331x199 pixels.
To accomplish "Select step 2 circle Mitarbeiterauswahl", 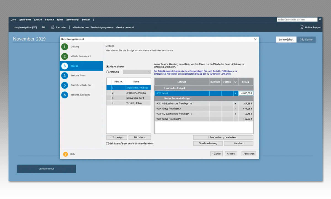I will (65, 56).
